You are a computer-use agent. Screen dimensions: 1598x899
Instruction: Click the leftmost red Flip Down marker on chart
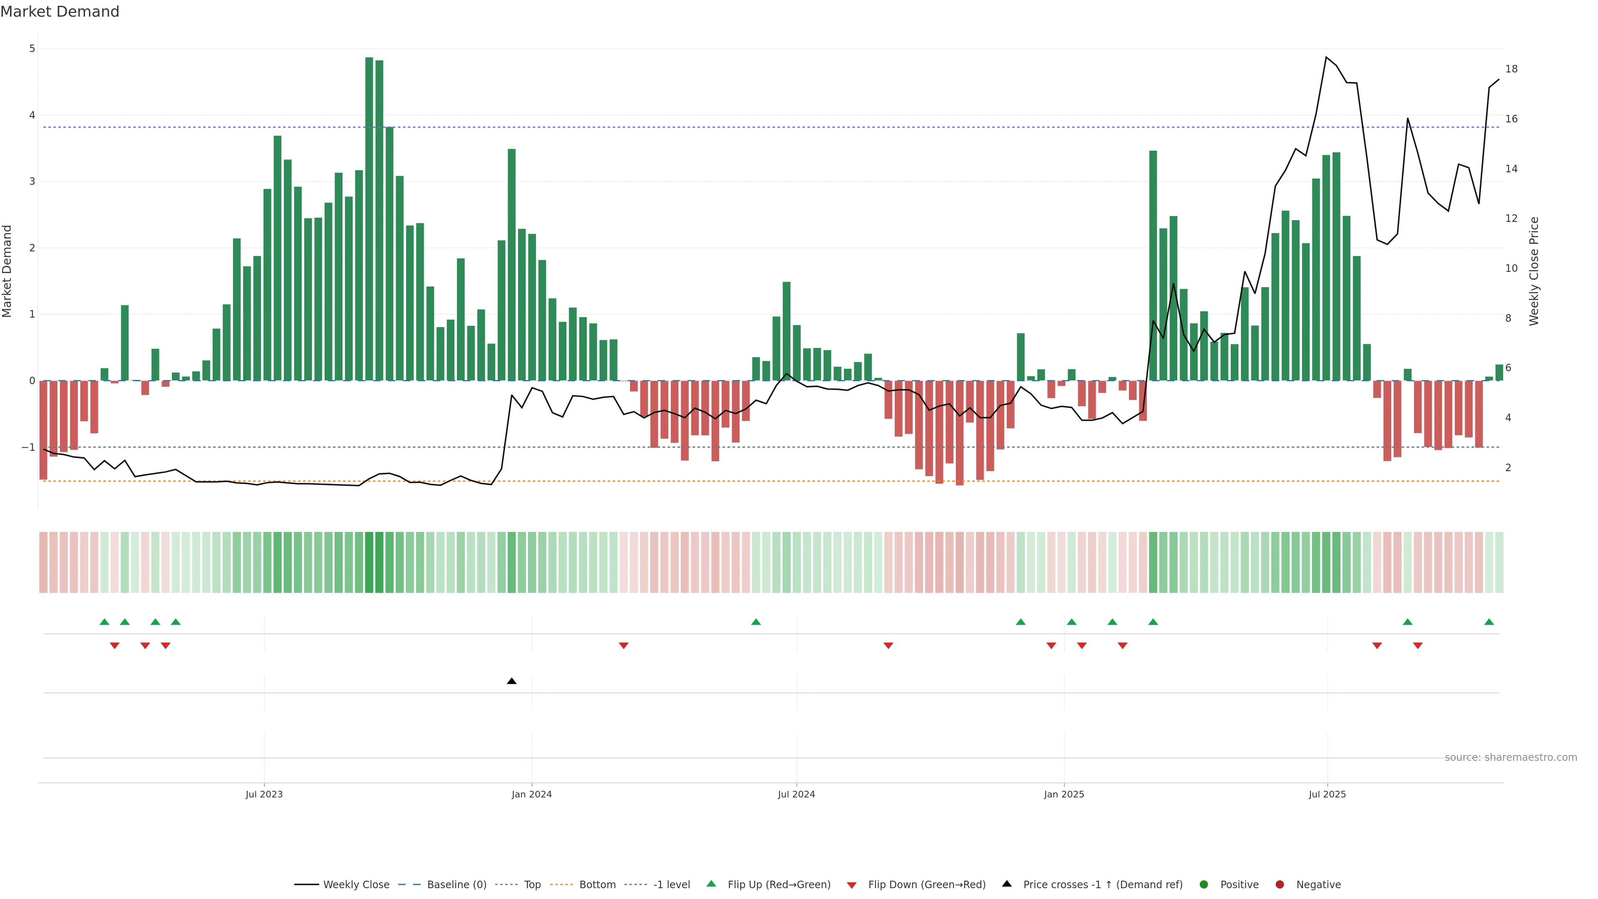tap(114, 646)
